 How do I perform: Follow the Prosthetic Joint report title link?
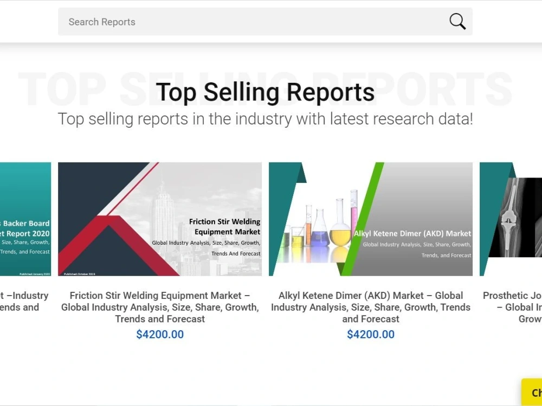pos(512,307)
